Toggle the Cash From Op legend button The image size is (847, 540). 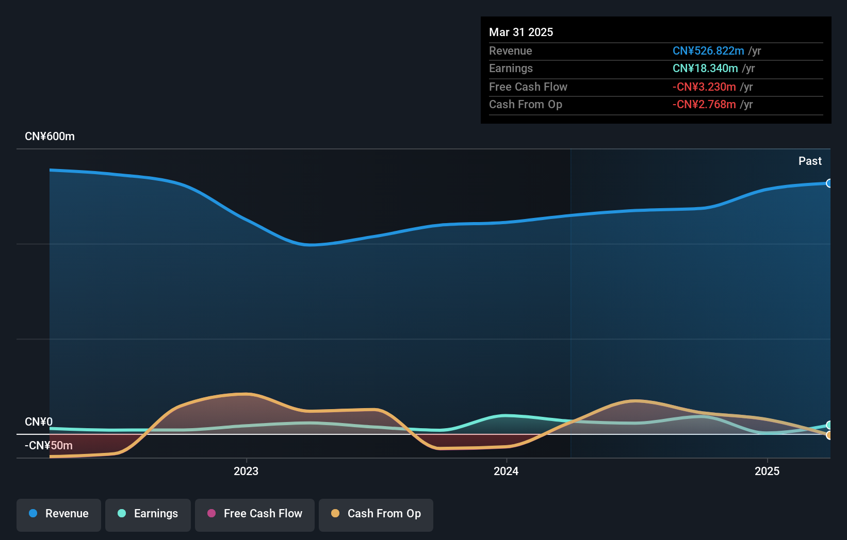point(376,515)
